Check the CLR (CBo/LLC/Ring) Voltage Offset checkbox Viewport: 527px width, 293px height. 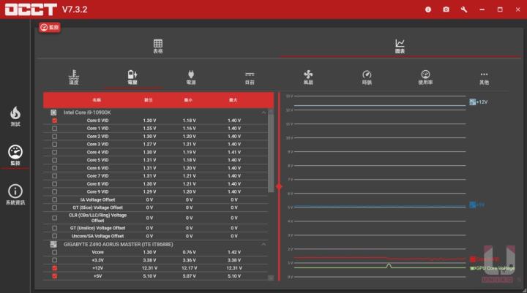pyautogui.click(x=54, y=218)
